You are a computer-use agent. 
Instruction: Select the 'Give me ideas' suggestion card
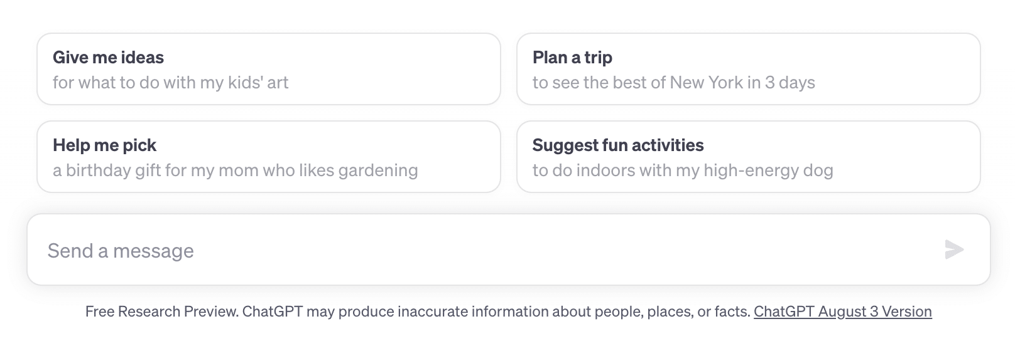269,69
